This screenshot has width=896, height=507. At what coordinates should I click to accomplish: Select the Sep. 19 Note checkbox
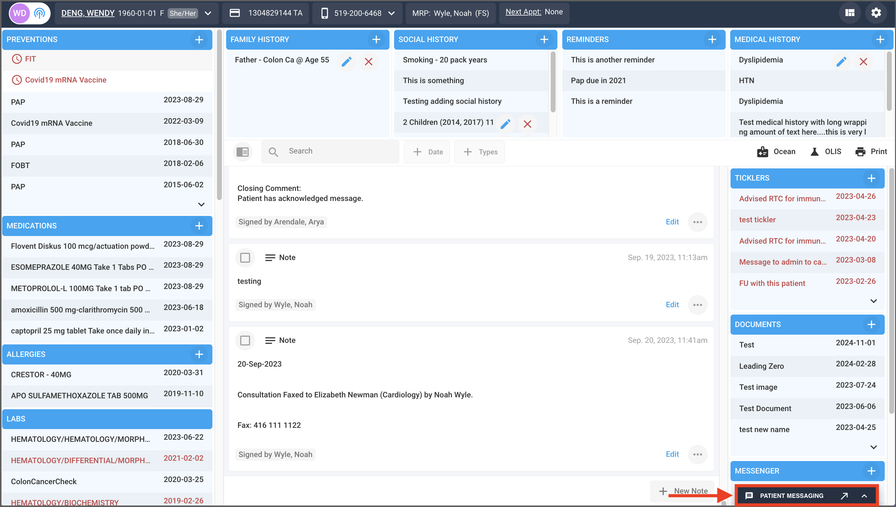(245, 257)
